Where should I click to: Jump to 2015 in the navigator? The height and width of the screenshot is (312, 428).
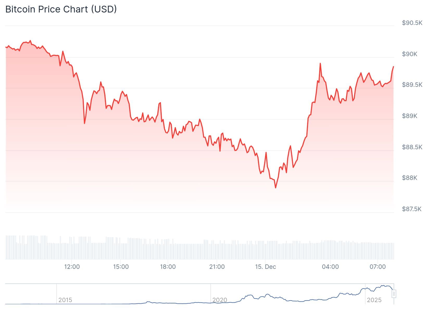[65, 300]
